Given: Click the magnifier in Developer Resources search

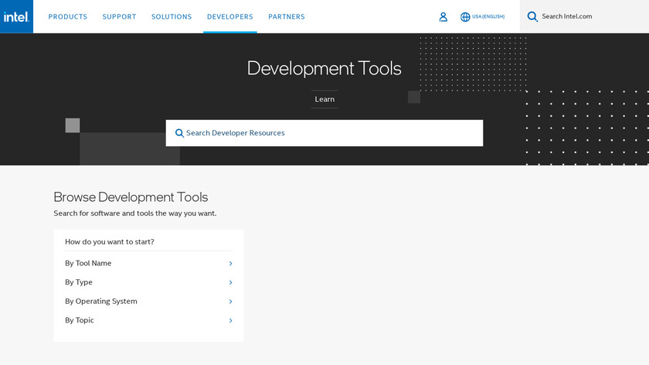Looking at the screenshot, I should click(x=179, y=133).
